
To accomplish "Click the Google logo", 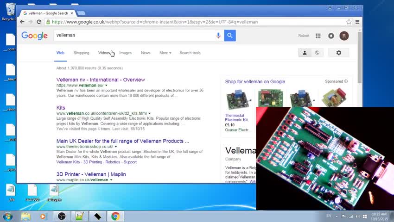I will pos(34,36).
